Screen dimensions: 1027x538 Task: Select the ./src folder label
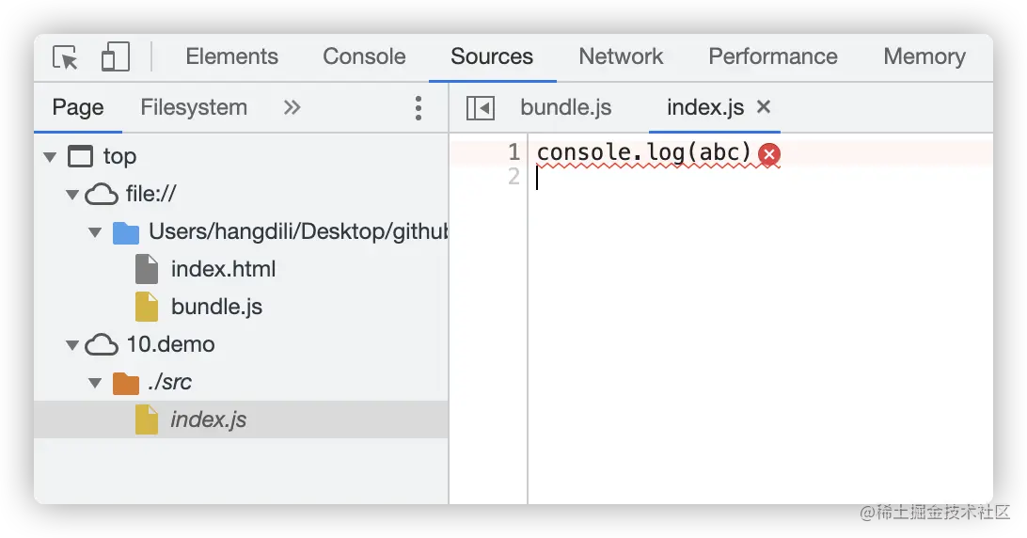(x=169, y=382)
